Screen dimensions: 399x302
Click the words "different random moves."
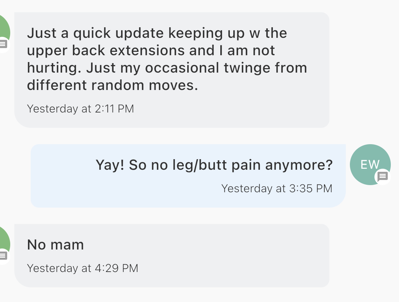pos(113,85)
